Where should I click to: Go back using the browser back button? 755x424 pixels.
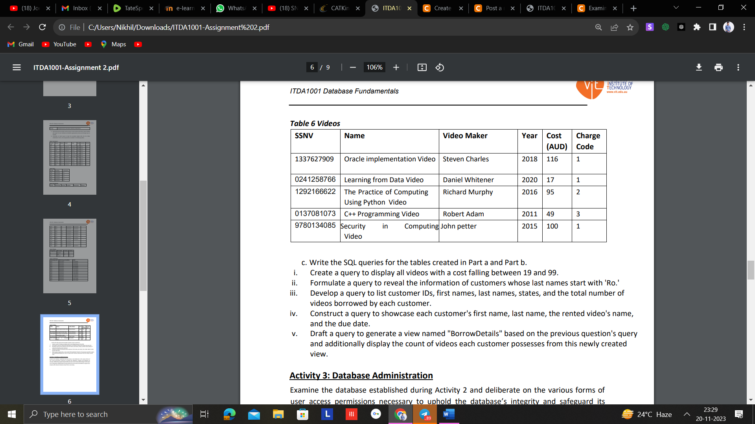pos(10,27)
